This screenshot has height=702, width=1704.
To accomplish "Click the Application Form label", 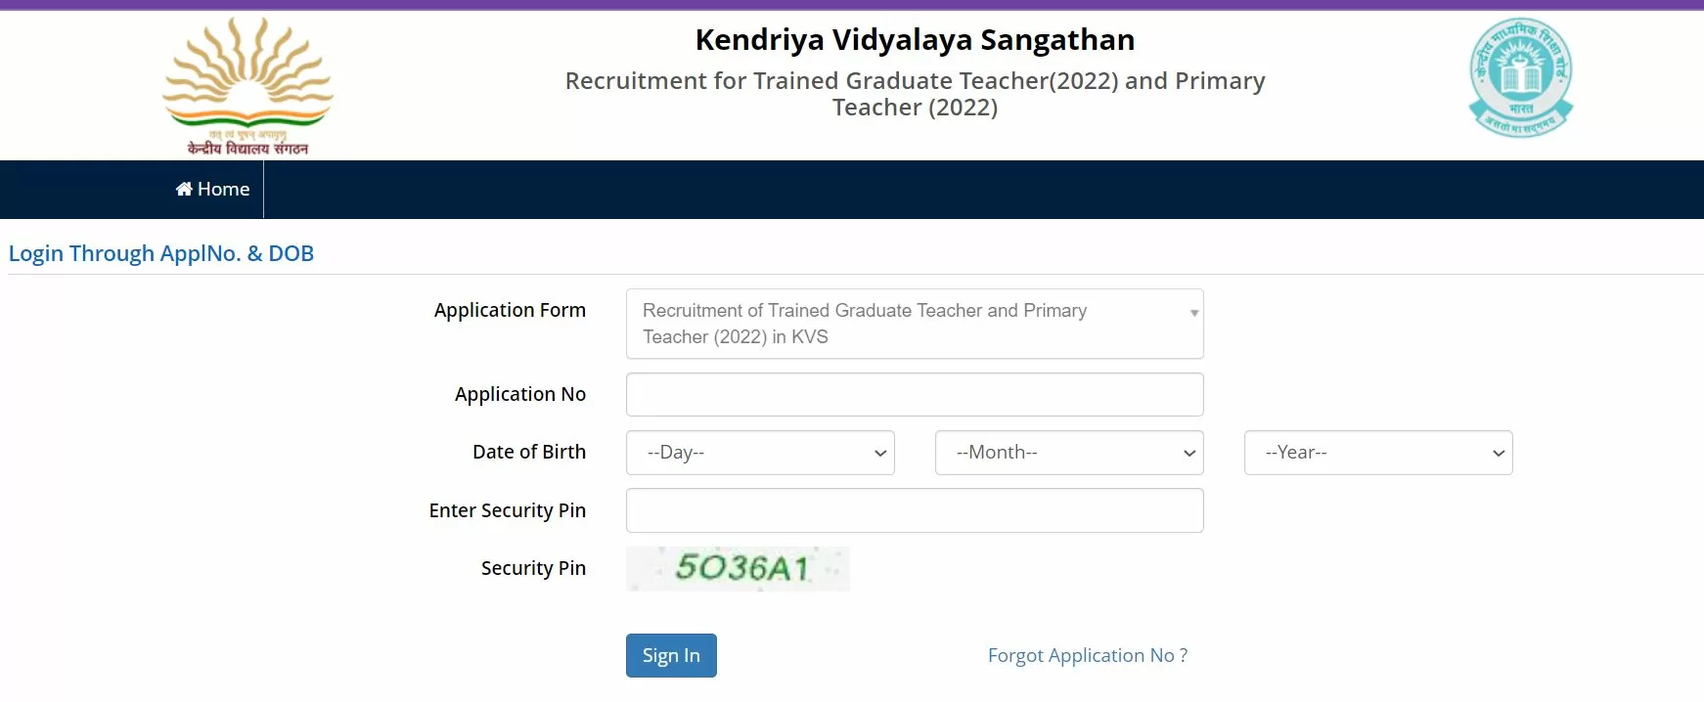I will (x=510, y=310).
